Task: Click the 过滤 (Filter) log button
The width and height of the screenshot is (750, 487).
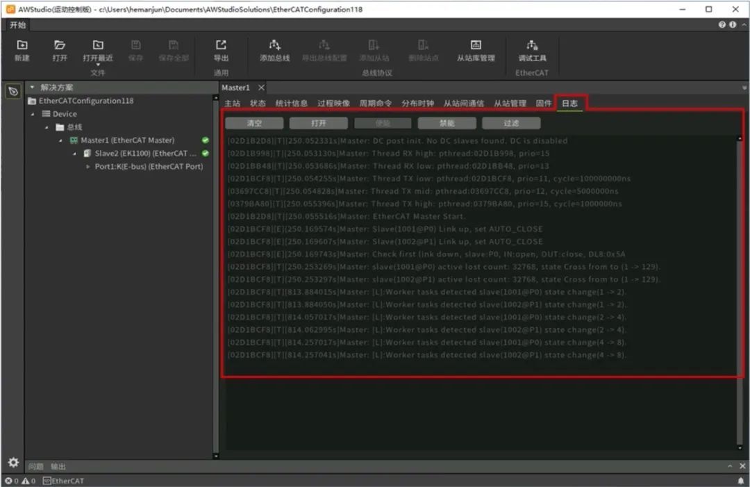Action: point(511,123)
